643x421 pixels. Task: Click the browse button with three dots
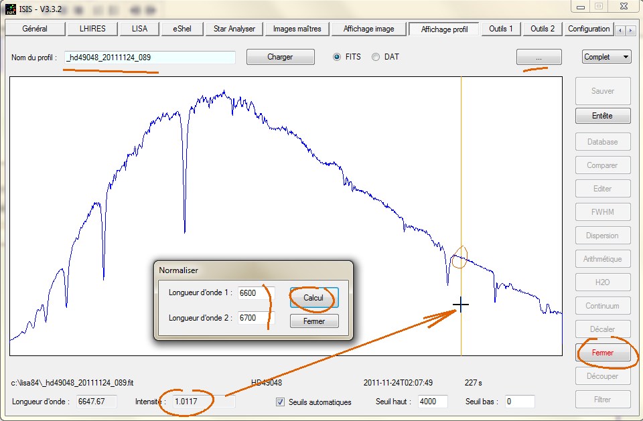click(539, 58)
